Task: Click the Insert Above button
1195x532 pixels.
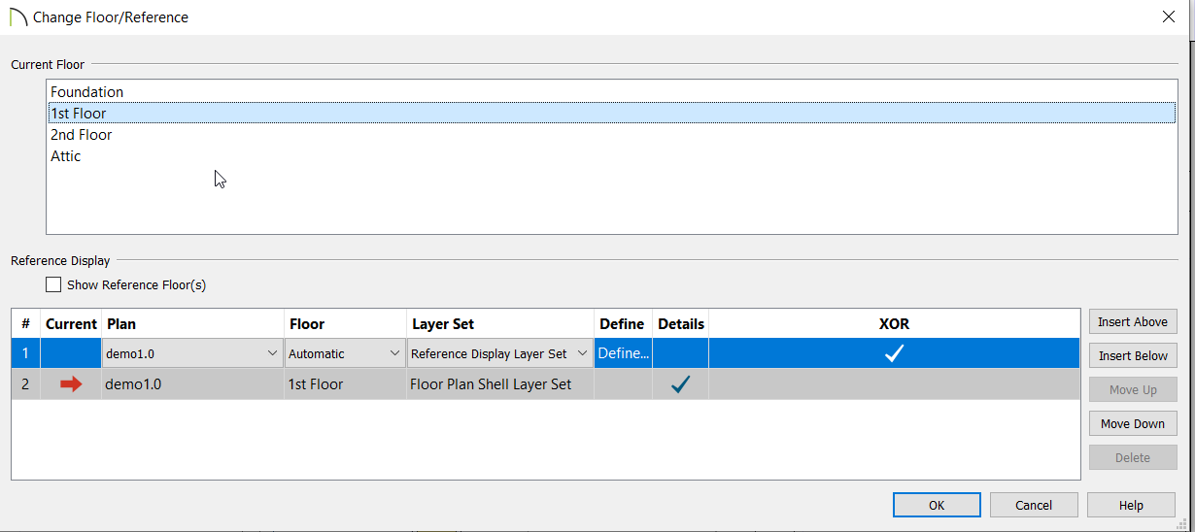Action: 1133,321
